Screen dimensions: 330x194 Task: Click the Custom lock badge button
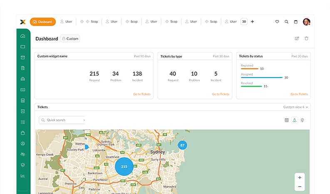[x=70, y=39]
